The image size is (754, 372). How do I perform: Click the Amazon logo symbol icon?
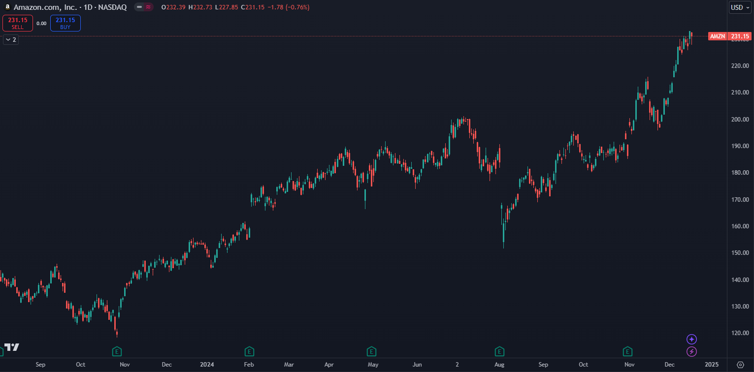point(7,7)
